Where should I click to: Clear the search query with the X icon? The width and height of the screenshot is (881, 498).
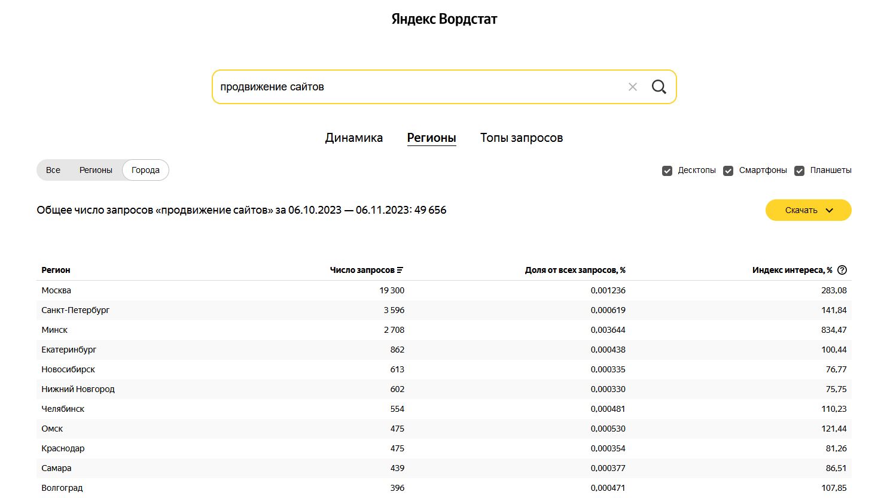(x=632, y=87)
